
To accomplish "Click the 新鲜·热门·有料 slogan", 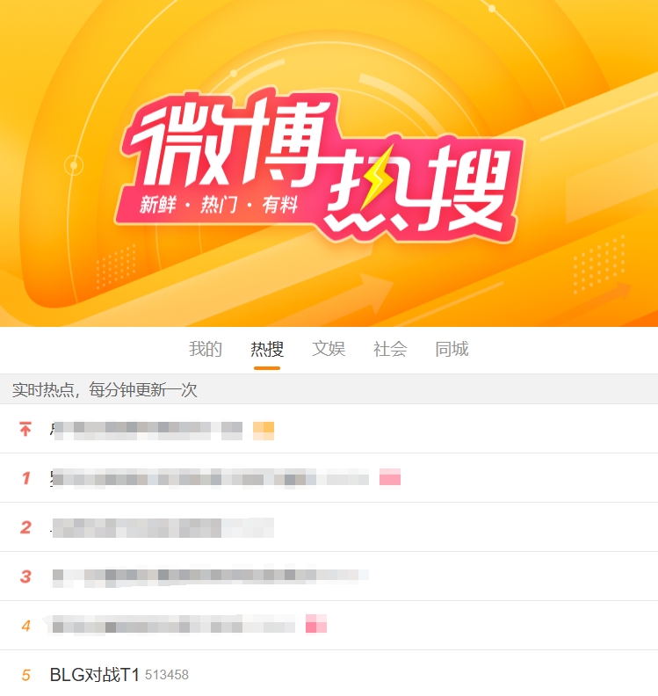I will point(218,205).
